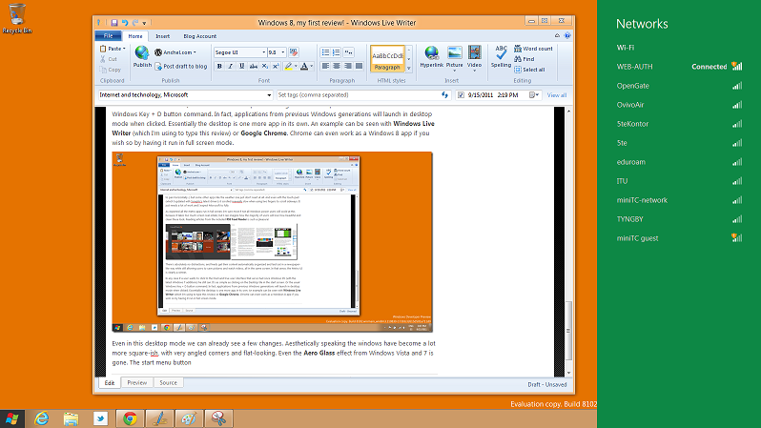Run the Spelling check
The width and height of the screenshot is (761, 428).
pyautogui.click(x=501, y=56)
